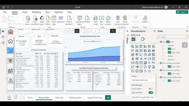The width and height of the screenshot is (189, 106).
Task: Publish the report
Action: coord(145,19)
